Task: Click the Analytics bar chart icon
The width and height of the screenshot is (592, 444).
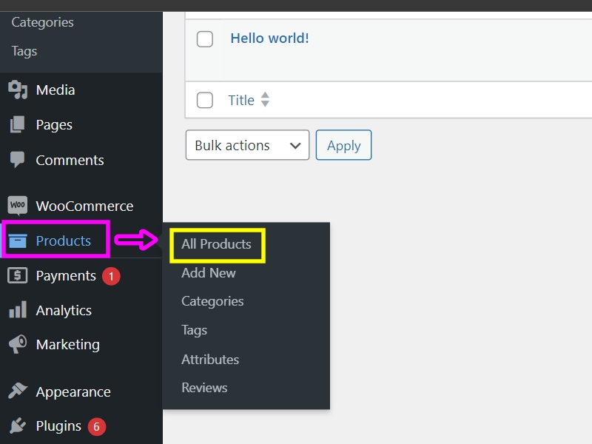Action: [18, 311]
